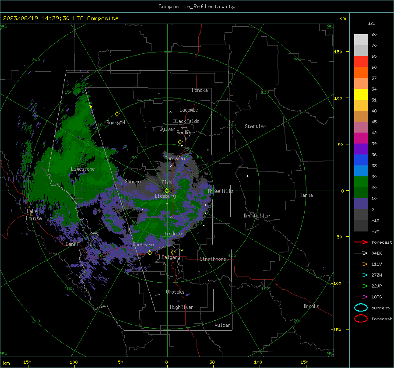Click the dBZ legend heading
Image resolution: width=394 pixels, height=368 pixels.
(371, 23)
